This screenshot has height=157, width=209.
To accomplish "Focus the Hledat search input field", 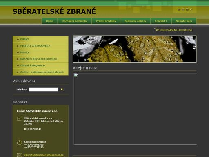I will pos(43,90).
